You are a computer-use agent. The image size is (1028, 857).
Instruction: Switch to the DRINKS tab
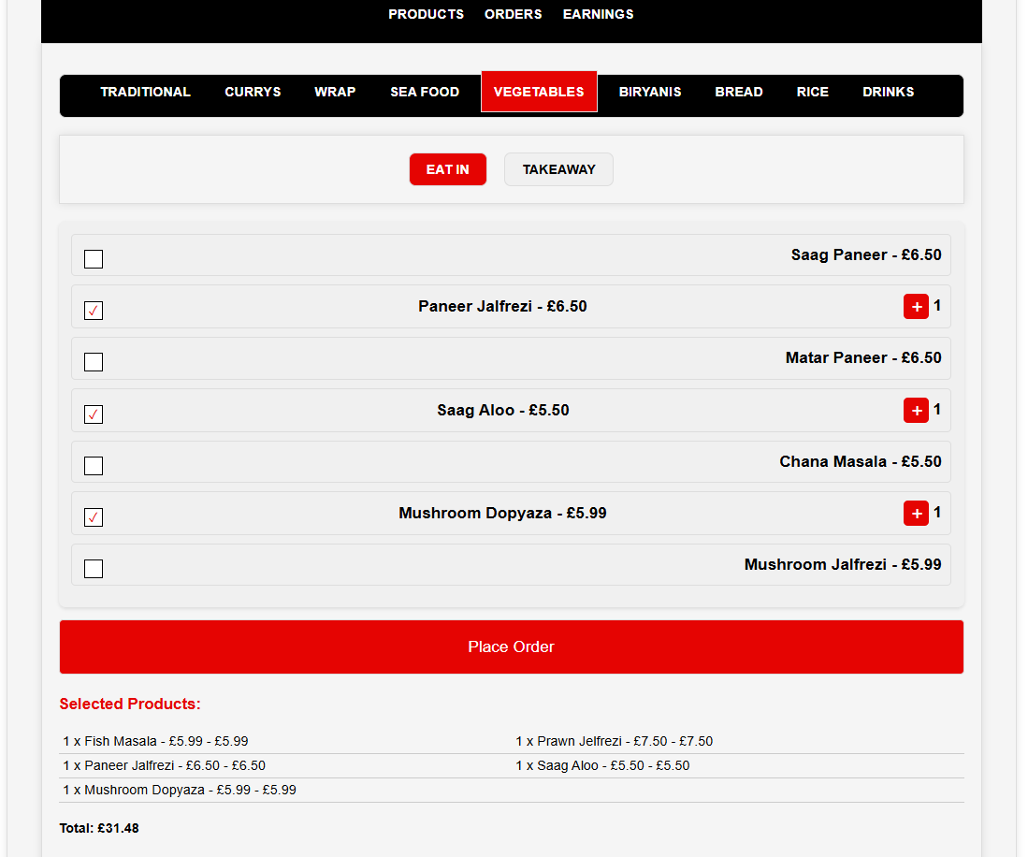(887, 92)
